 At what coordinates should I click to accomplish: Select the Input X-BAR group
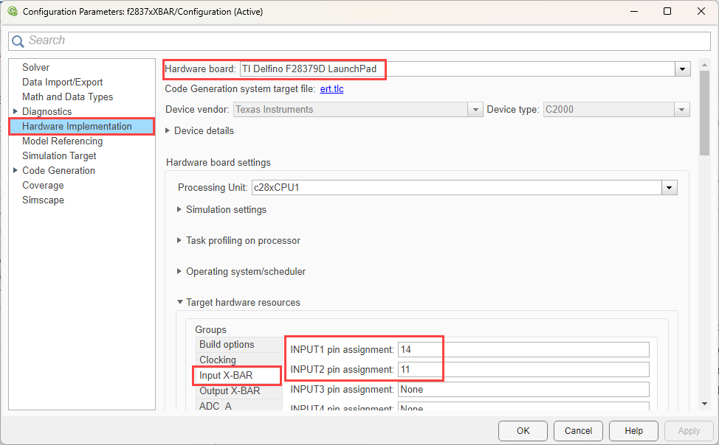pos(239,376)
